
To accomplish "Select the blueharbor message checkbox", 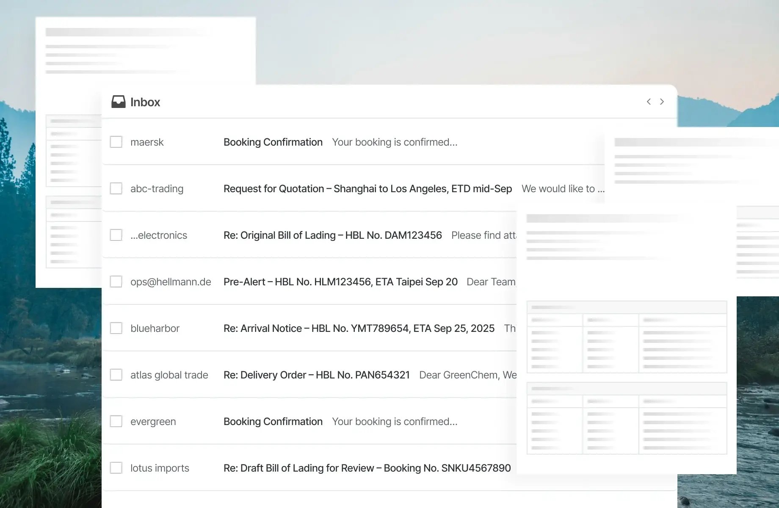I will [x=116, y=328].
